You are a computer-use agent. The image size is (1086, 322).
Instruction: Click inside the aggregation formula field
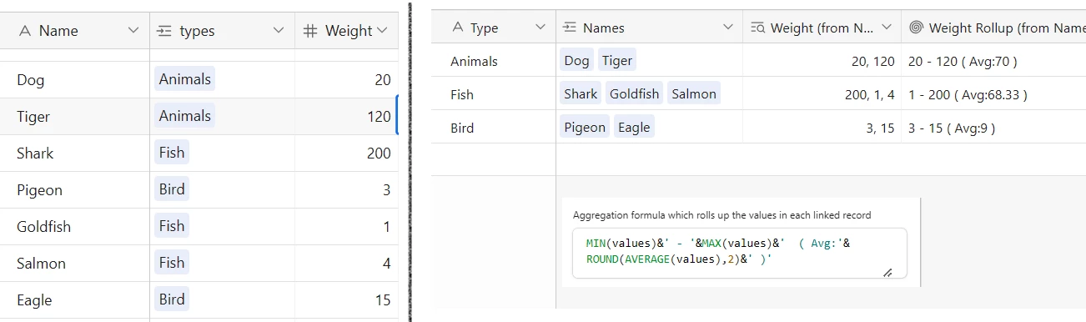tap(734, 254)
